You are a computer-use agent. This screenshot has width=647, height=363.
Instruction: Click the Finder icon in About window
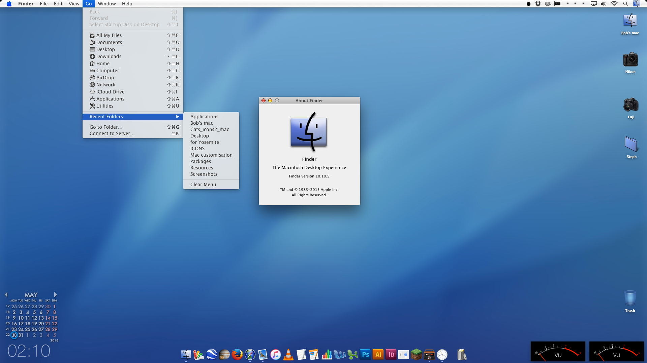coord(309,132)
